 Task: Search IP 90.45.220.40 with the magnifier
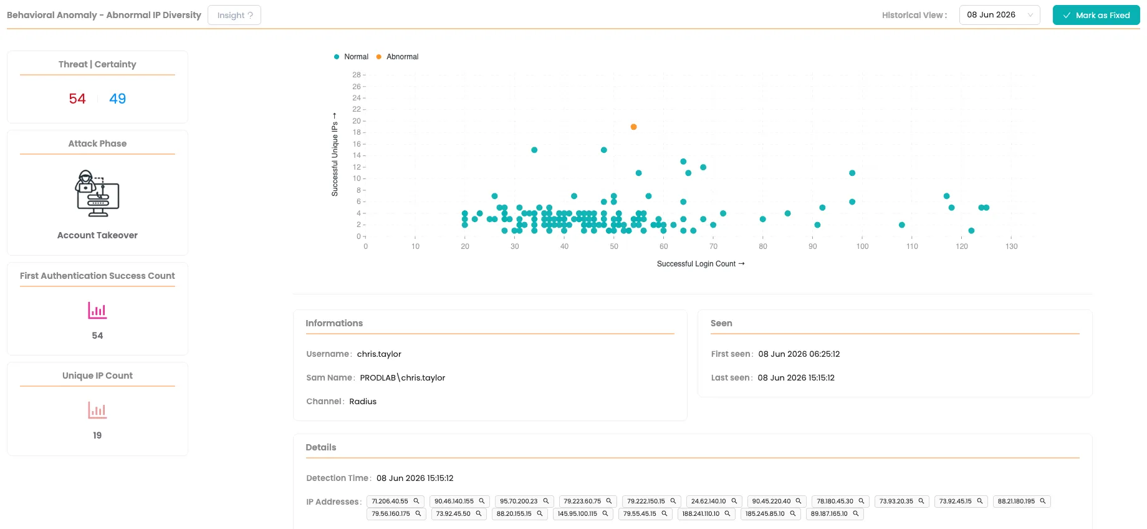pyautogui.click(x=799, y=501)
